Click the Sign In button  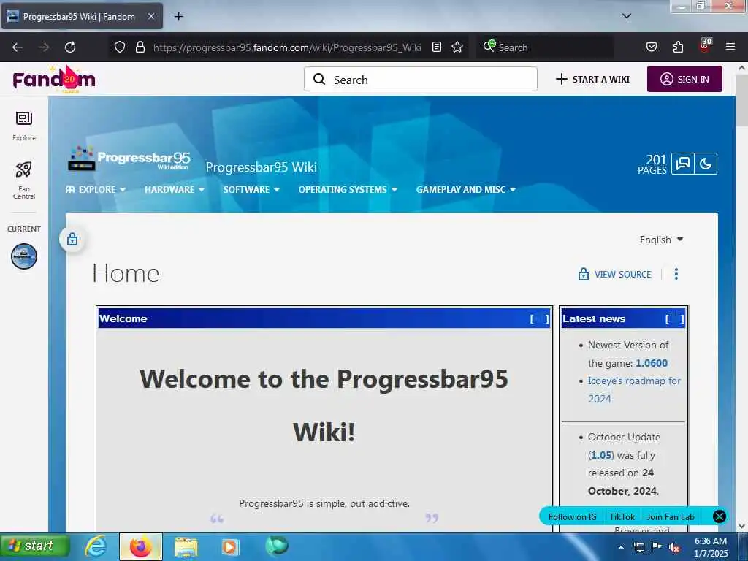[684, 79]
